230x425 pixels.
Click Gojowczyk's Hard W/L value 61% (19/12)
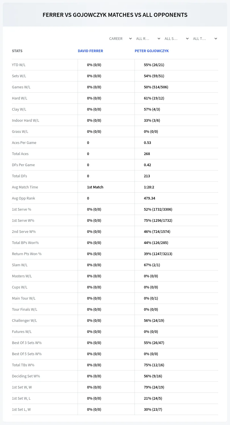click(x=154, y=98)
